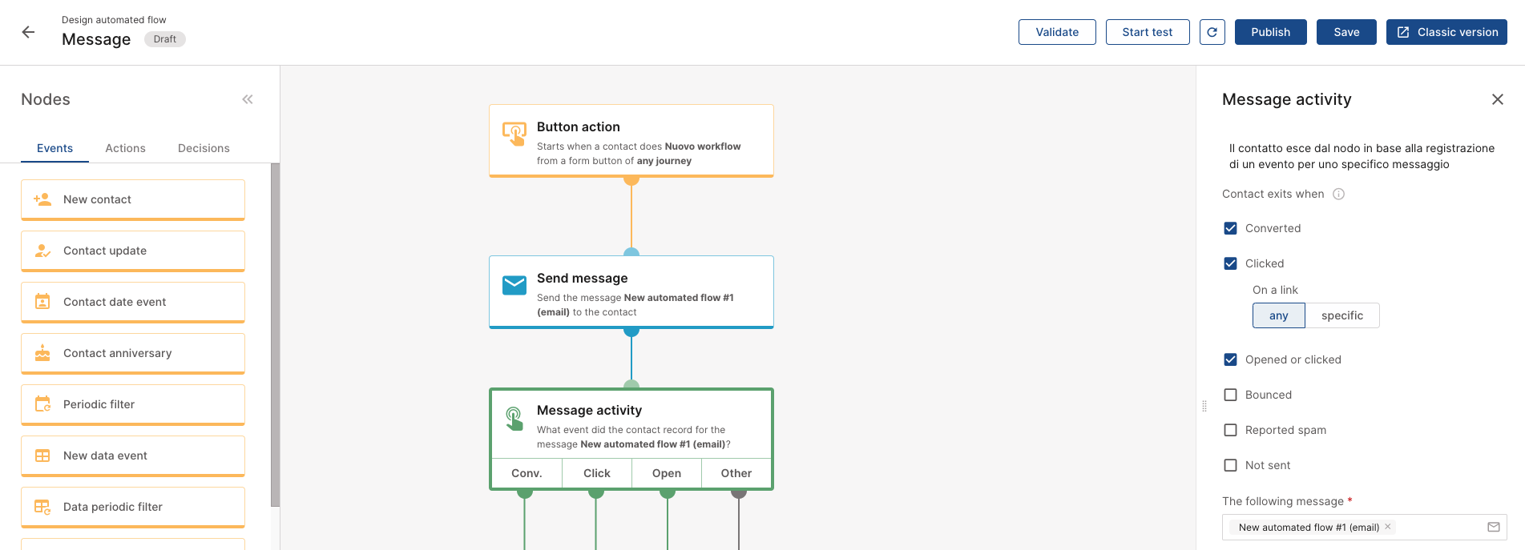1525x550 pixels.
Task: Click the Button action node icon
Action: click(x=514, y=133)
